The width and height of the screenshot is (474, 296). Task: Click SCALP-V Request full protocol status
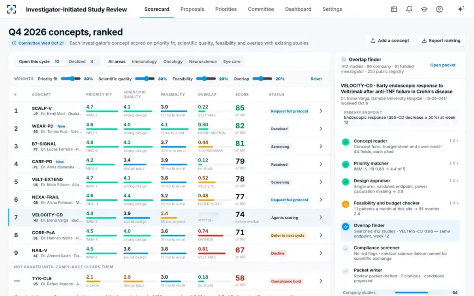[x=290, y=111]
